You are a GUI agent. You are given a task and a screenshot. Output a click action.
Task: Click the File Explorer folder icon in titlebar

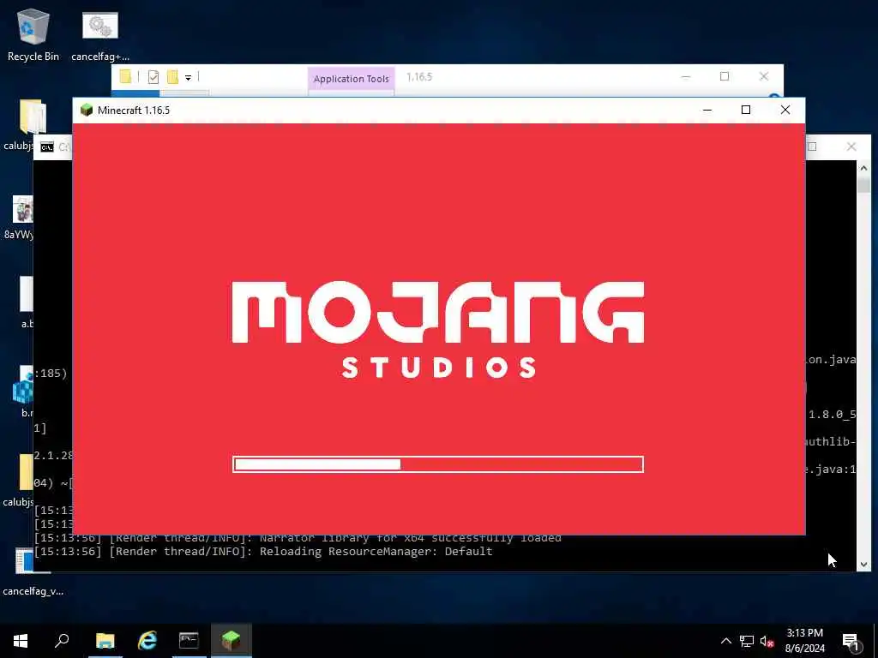pyautogui.click(x=125, y=76)
